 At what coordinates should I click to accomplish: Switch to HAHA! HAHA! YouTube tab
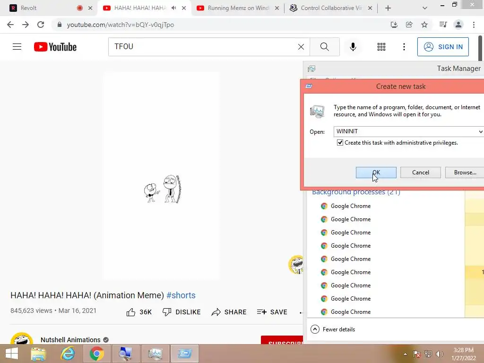[139, 8]
